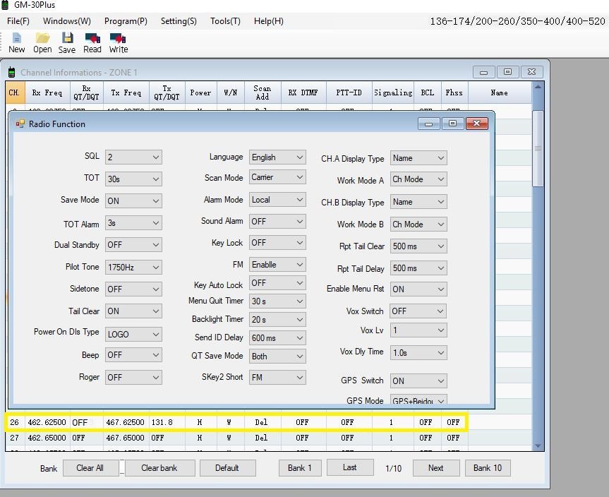This screenshot has height=497, width=609.
Task: Open the Program menu
Action: click(126, 21)
